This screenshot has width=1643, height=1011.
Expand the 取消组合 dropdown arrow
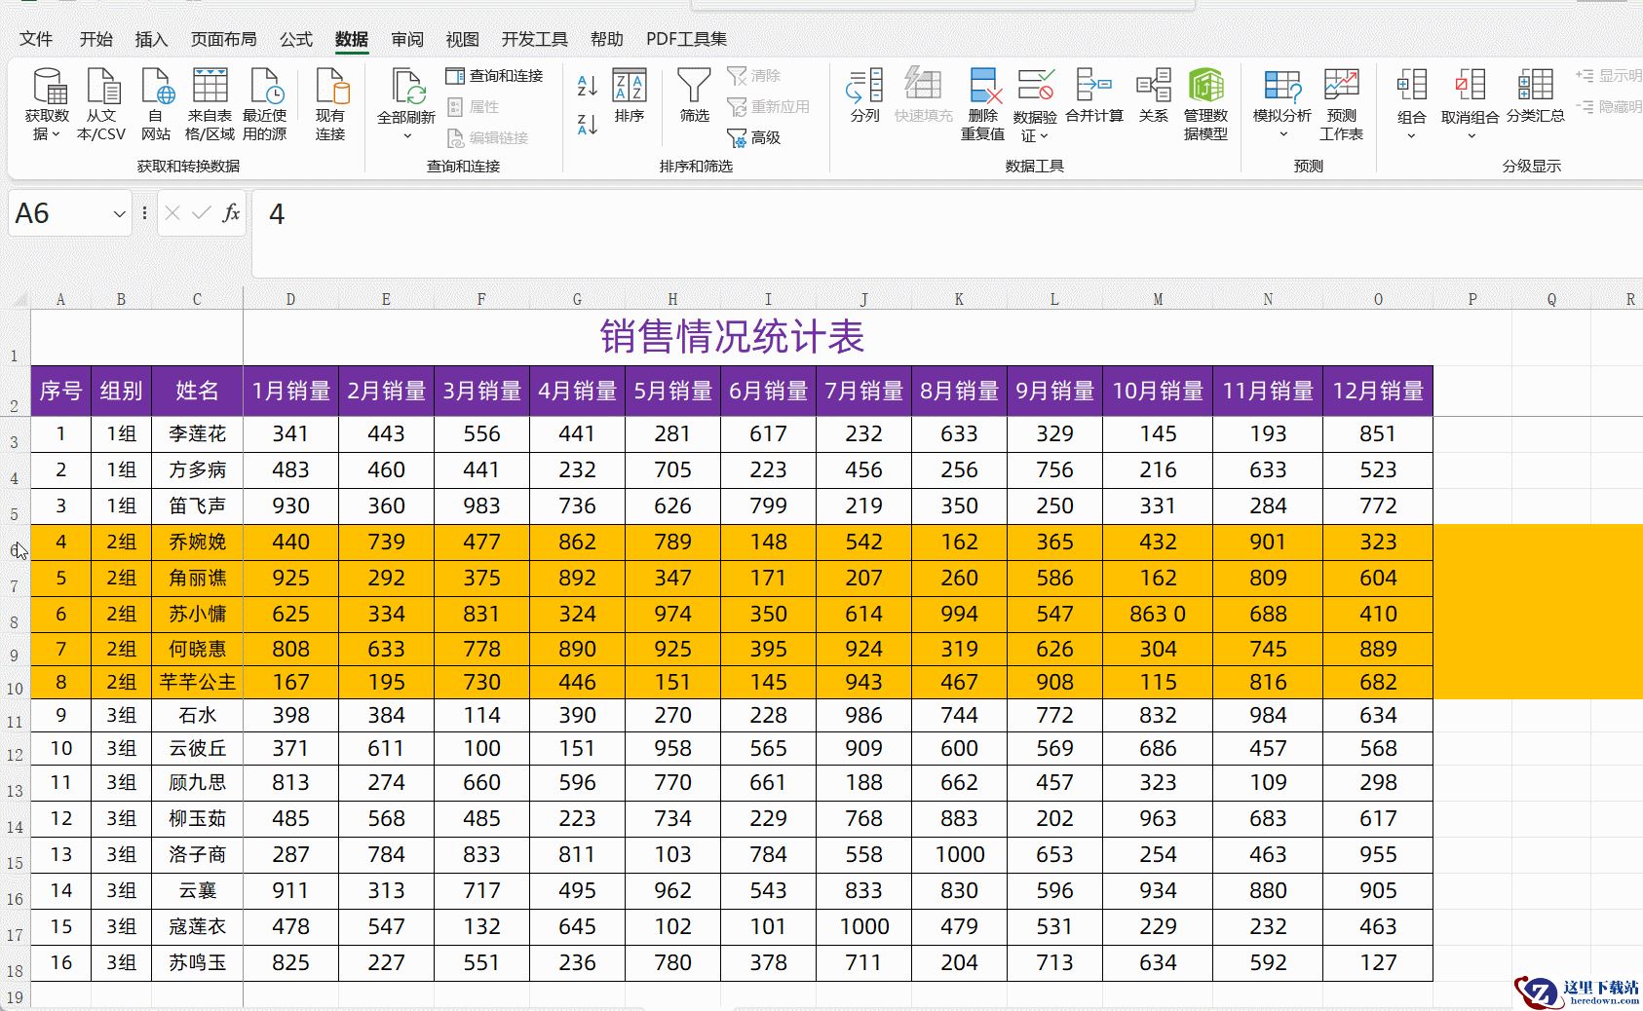1471,136
